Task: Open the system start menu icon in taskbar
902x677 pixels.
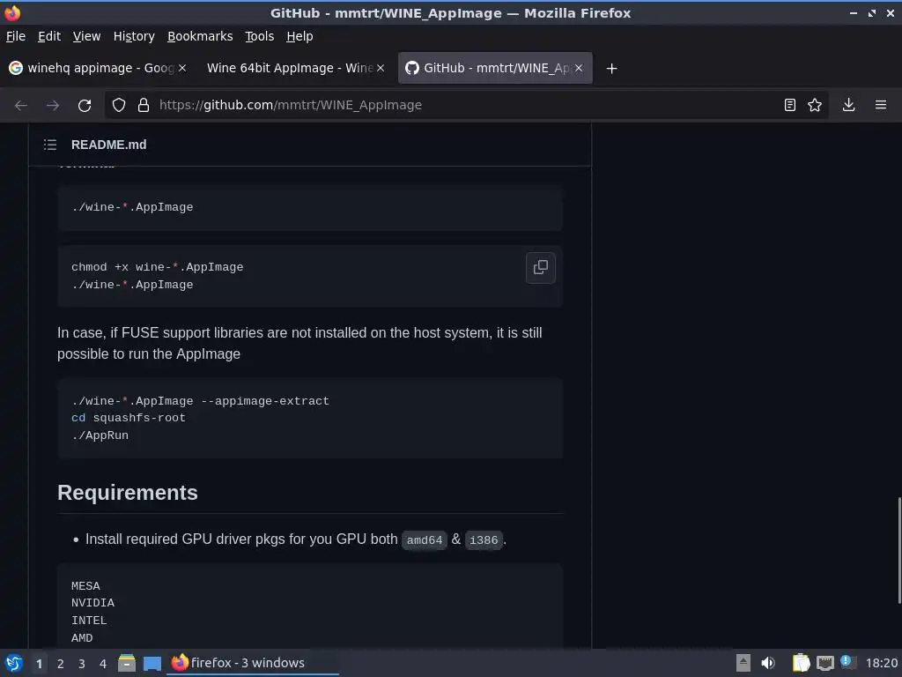Action: click(13, 663)
